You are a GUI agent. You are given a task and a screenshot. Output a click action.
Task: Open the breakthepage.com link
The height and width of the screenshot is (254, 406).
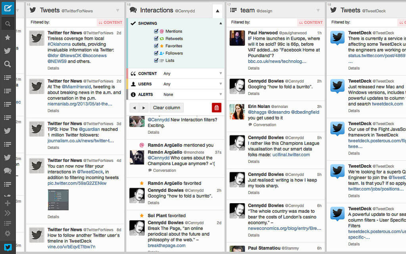pos(167,245)
